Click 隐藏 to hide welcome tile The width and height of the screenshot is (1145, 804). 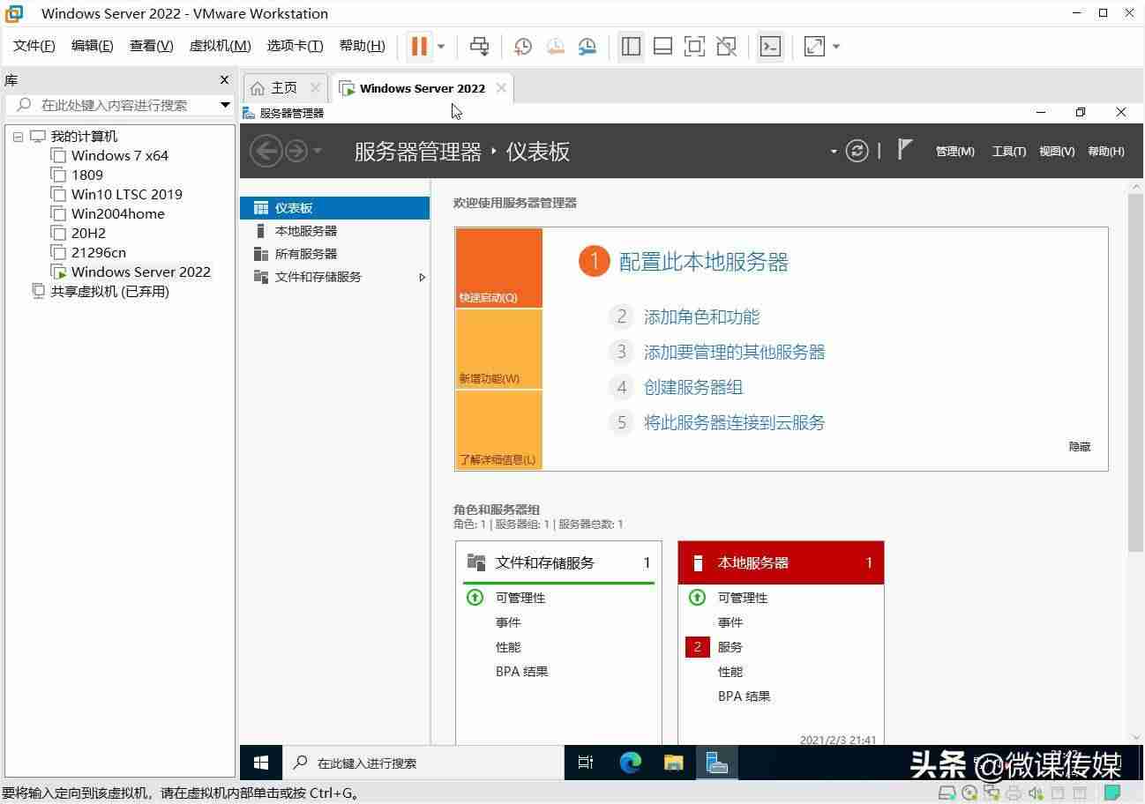[1080, 447]
